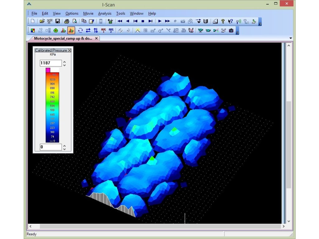This screenshot has height=239, width=319.
Task: Click the Print icon in toolbar
Action: coord(66,21)
